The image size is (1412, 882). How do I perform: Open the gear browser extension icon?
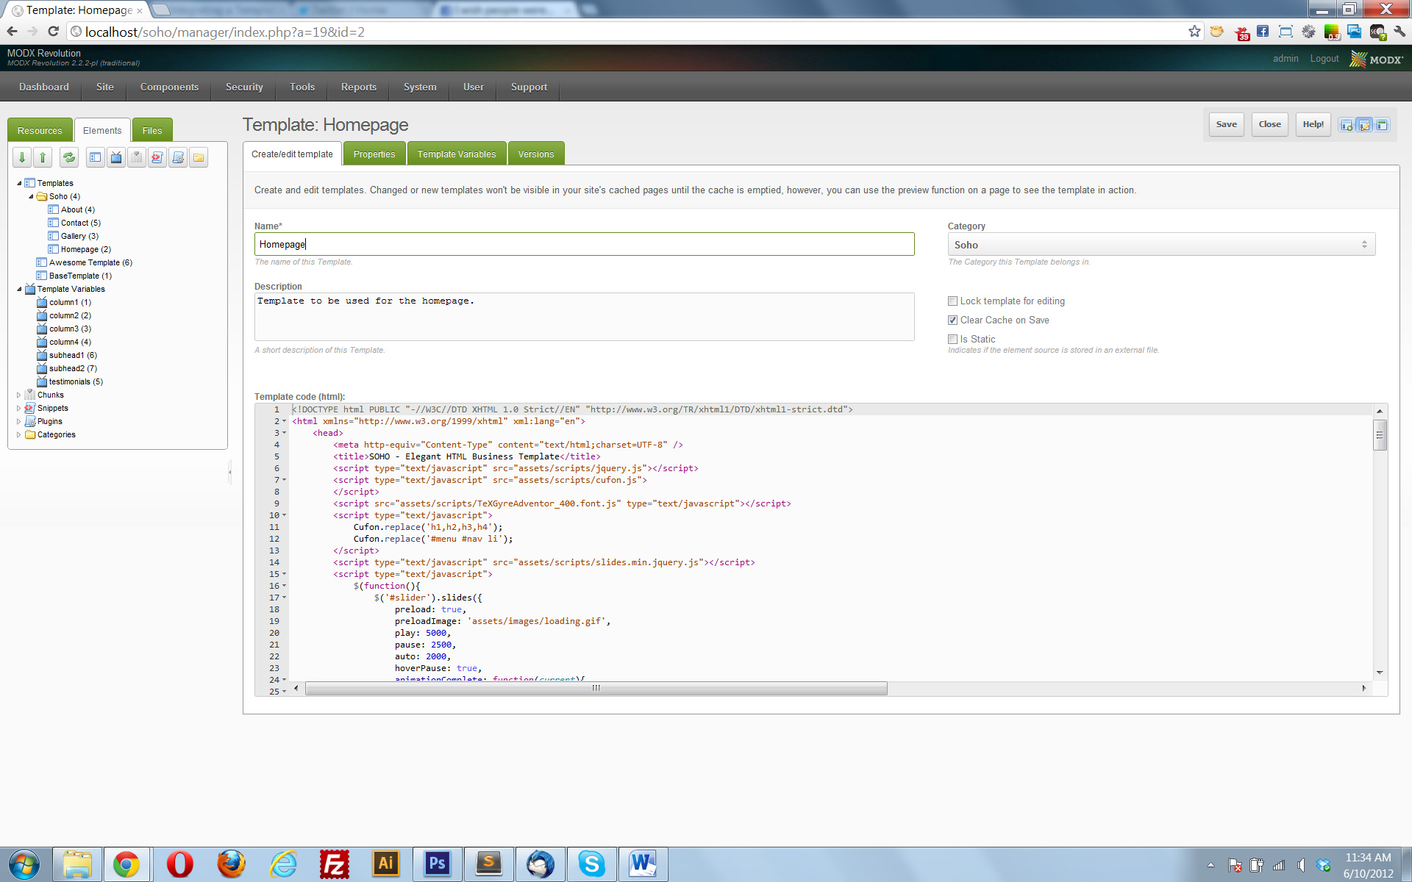coord(1308,32)
